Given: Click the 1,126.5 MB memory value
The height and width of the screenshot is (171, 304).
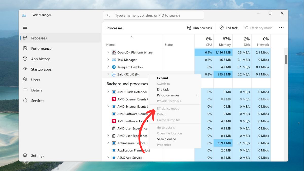Looking at the screenshot, I should [x=223, y=52].
